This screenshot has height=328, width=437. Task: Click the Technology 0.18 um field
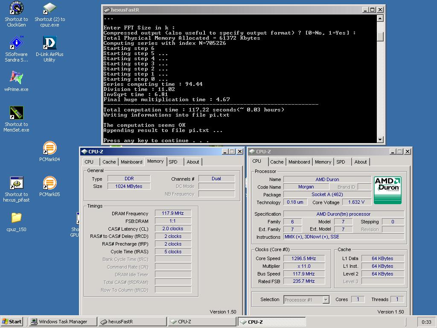[295, 202]
